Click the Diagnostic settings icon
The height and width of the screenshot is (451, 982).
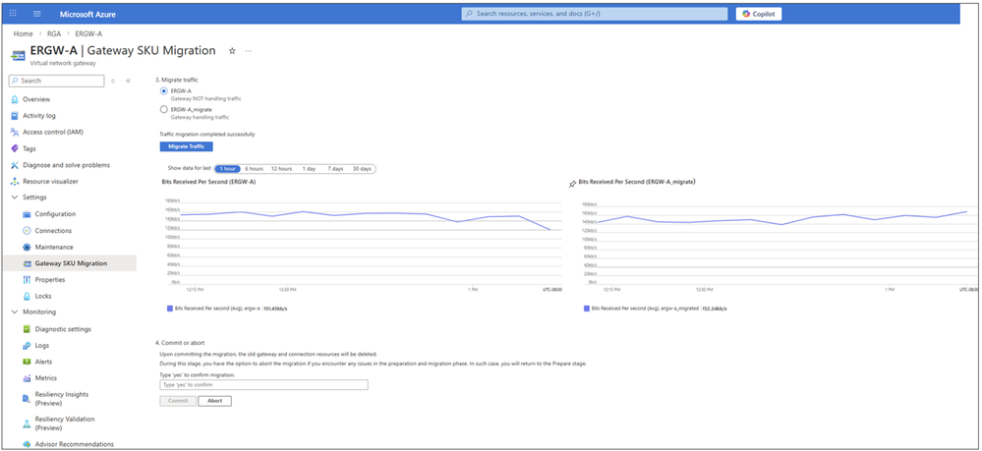click(x=27, y=329)
